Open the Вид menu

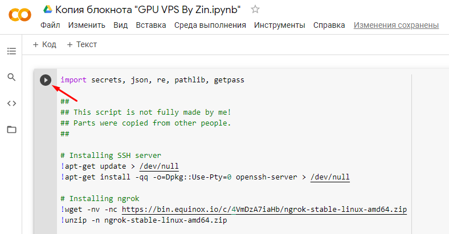point(120,25)
